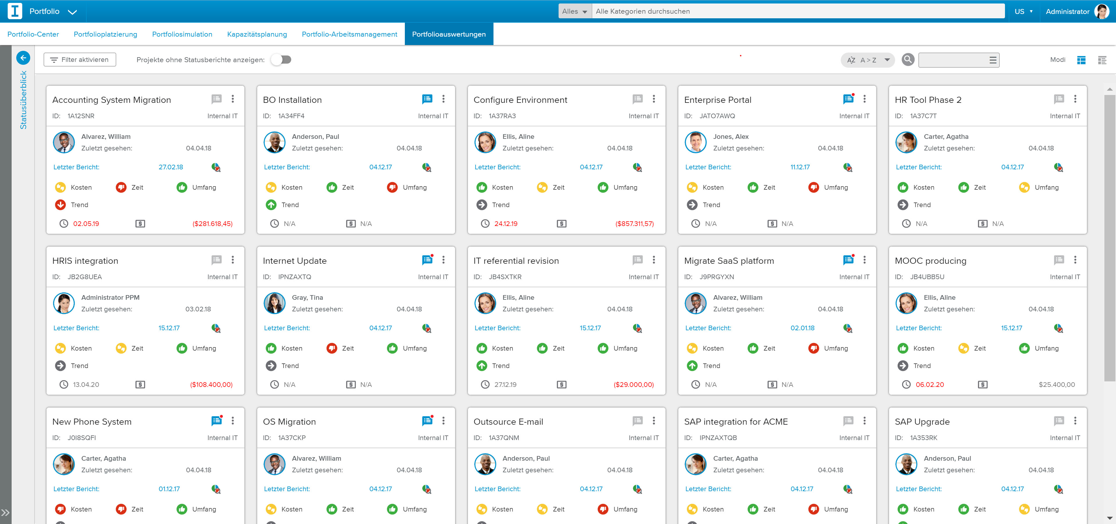Image resolution: width=1116 pixels, height=524 pixels.
Task: Open Letzter Bericht link on Accounting System Migration
Action: [x=76, y=167]
